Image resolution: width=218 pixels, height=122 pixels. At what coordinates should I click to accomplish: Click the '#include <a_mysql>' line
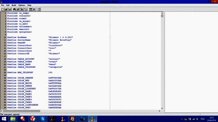click(x=19, y=21)
